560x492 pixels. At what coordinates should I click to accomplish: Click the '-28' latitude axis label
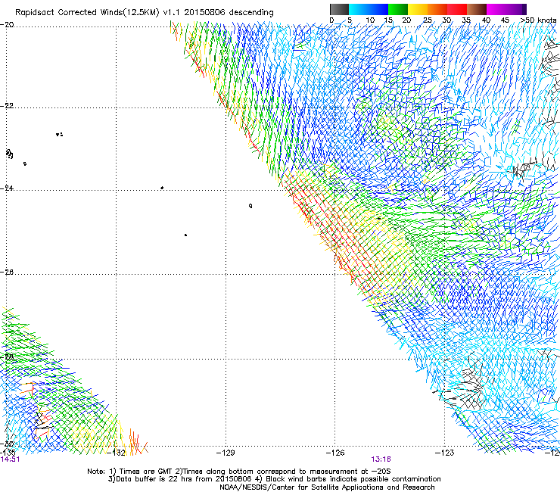tap(7, 357)
